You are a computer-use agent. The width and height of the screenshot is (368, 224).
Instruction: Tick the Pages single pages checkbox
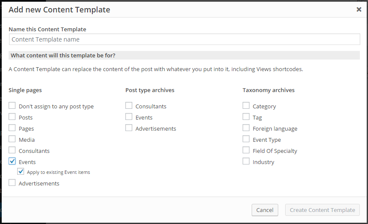(12, 128)
